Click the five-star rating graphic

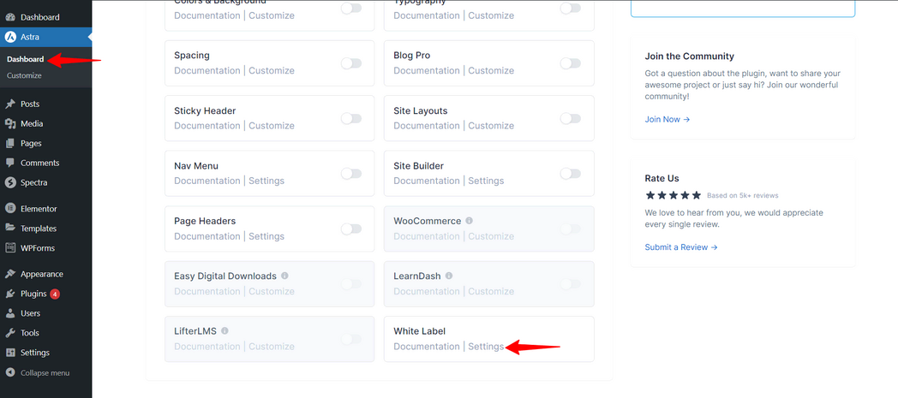coord(673,195)
